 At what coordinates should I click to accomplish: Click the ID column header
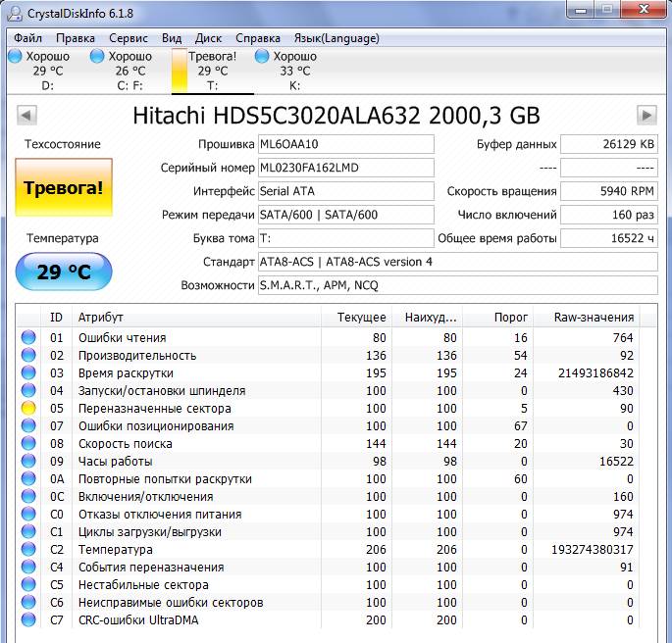click(56, 318)
